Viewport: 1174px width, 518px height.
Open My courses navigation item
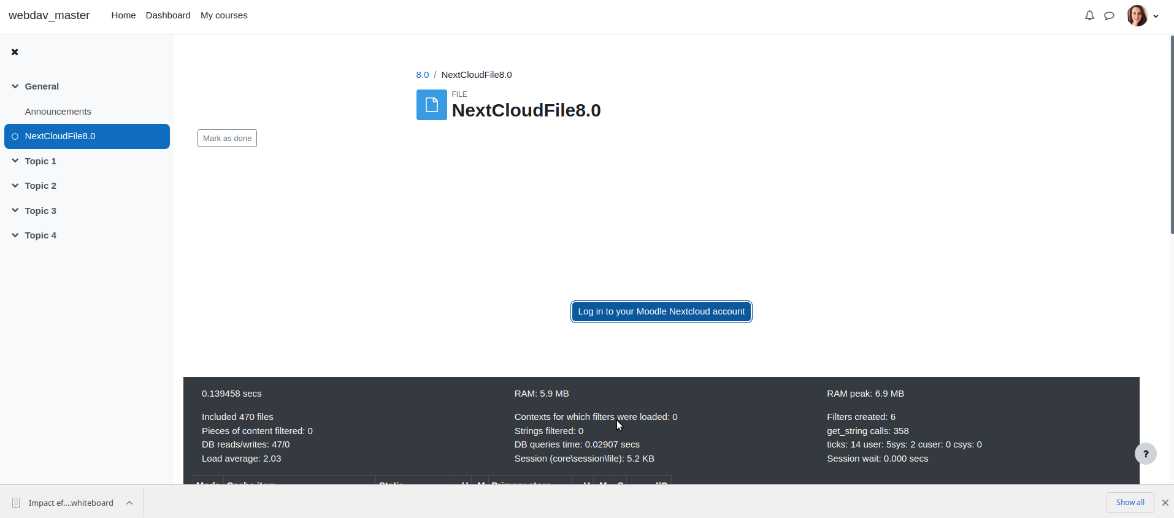[224, 15]
